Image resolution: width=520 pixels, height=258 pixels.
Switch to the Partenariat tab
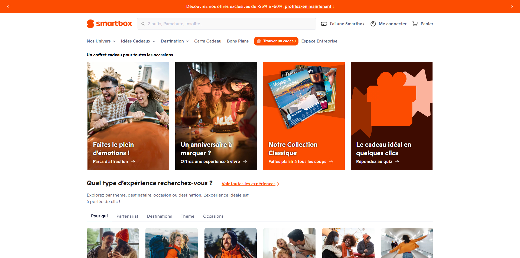(127, 216)
